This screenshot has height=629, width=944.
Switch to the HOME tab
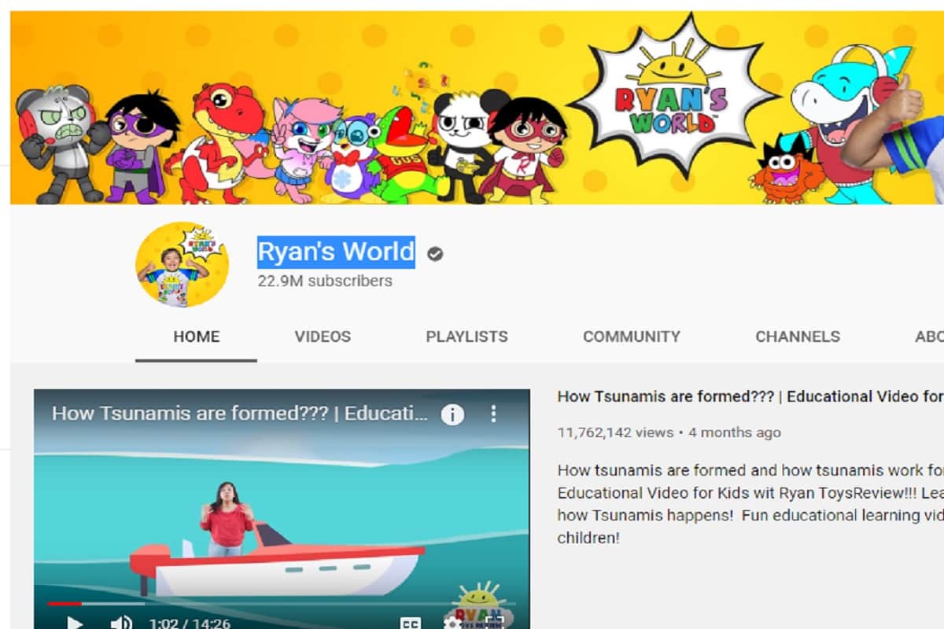click(x=197, y=337)
